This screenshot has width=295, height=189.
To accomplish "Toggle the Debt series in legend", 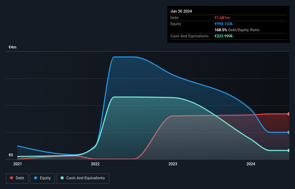I will click(17, 178).
